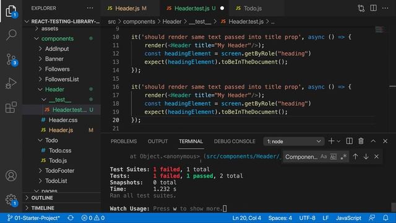Open the launch profile dropdown next to plus
This screenshot has width=396, height=223.
point(339,141)
